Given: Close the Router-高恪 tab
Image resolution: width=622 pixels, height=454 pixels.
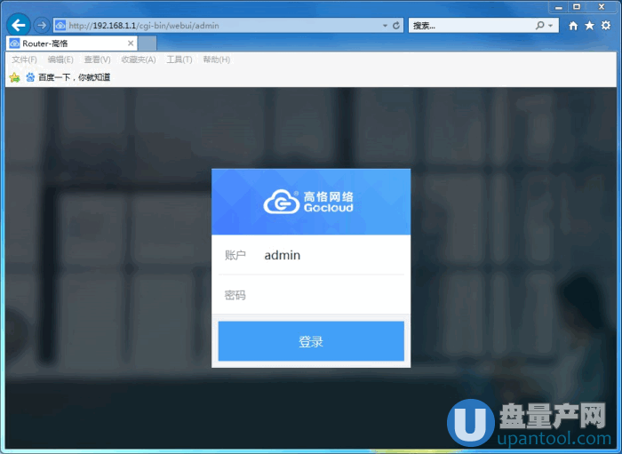Looking at the screenshot, I should tap(131, 43).
